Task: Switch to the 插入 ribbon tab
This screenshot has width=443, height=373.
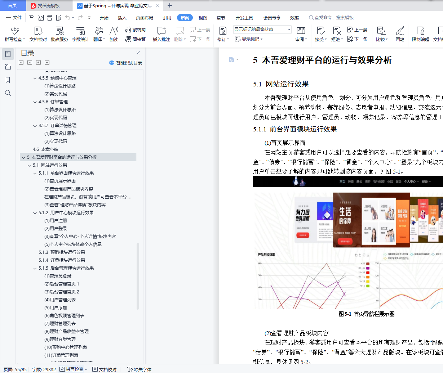Action: 122,18
